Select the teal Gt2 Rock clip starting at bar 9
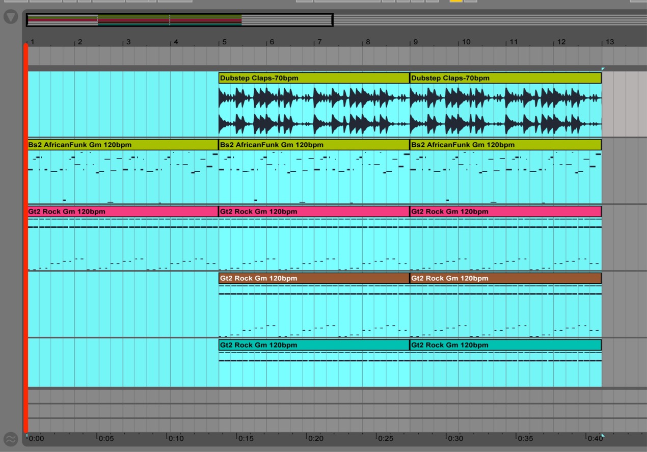The image size is (647, 452). [x=505, y=345]
